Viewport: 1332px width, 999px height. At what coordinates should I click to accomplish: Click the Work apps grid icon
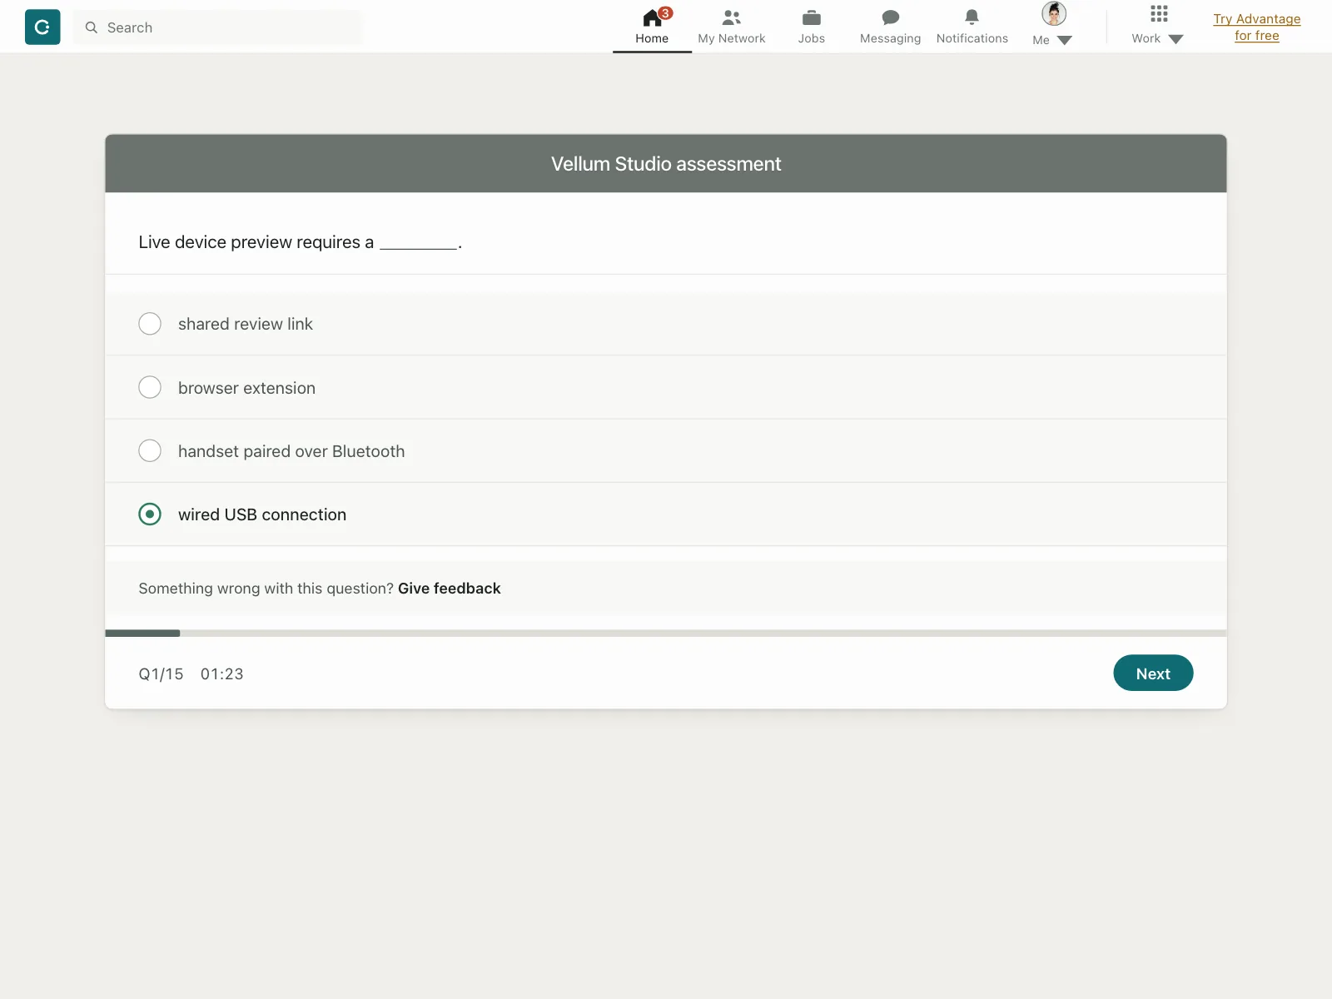pos(1159,13)
